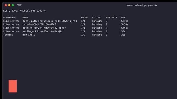The width and height of the screenshot is (177, 99).
Task: Click the 1/1 ready value for coredns pod
Action: [83, 24]
